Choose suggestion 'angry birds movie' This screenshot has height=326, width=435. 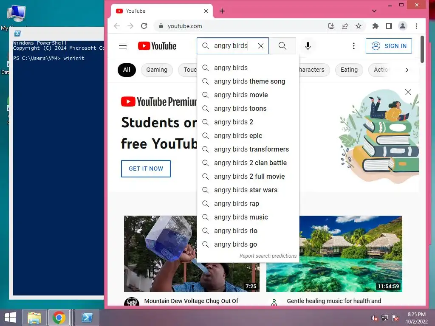click(248, 95)
